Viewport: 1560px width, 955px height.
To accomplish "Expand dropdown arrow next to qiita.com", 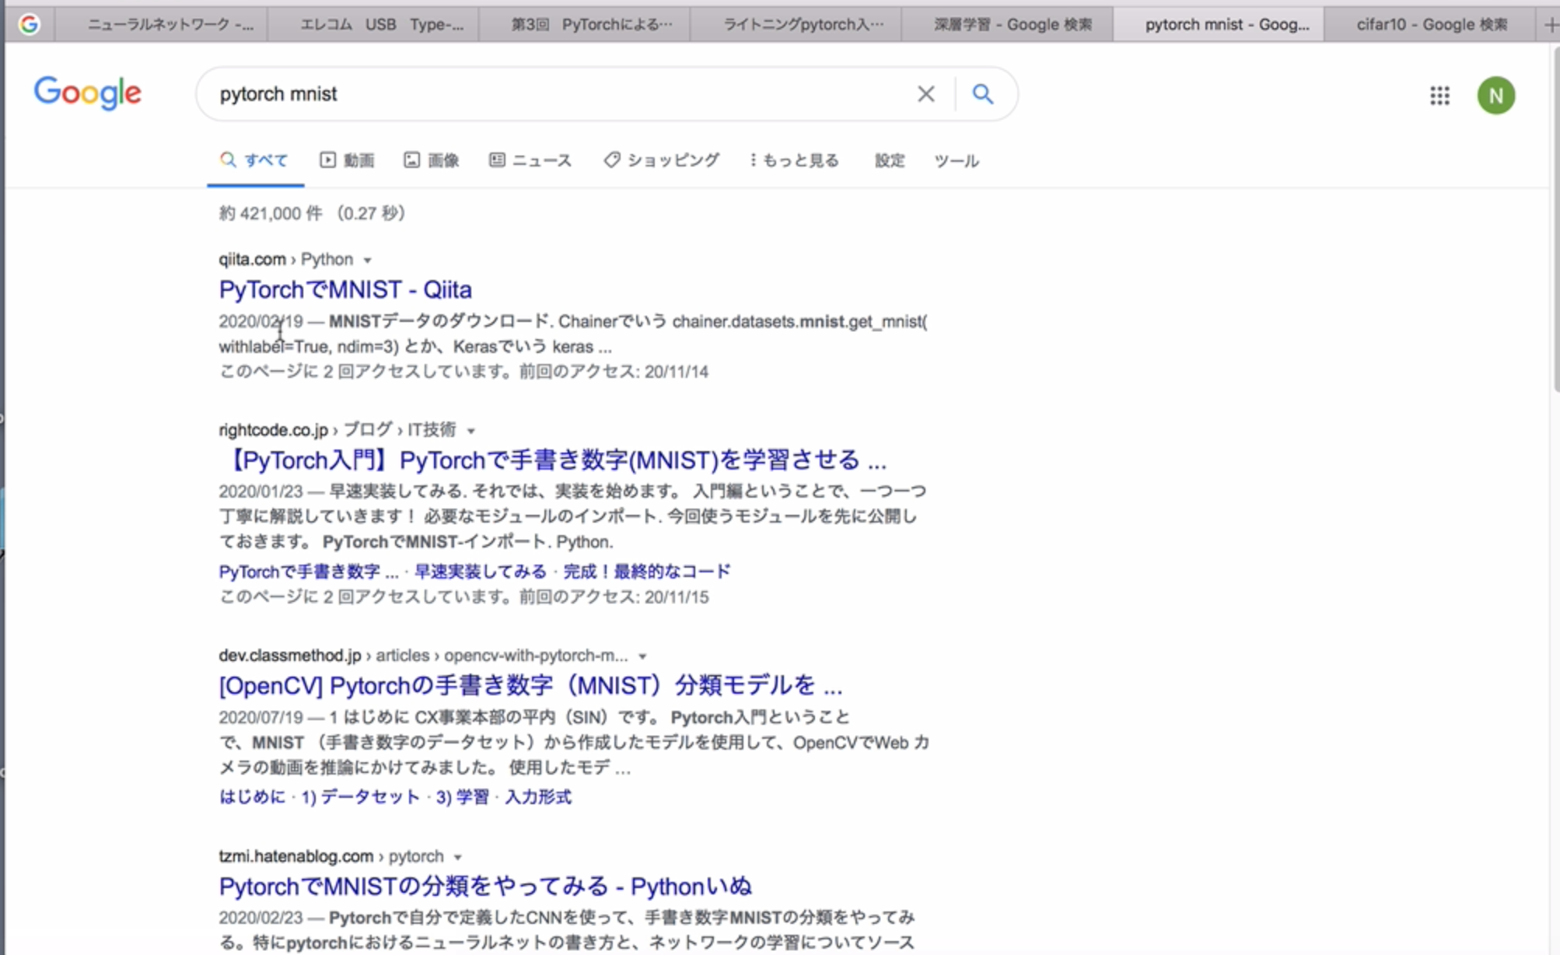I will (367, 260).
